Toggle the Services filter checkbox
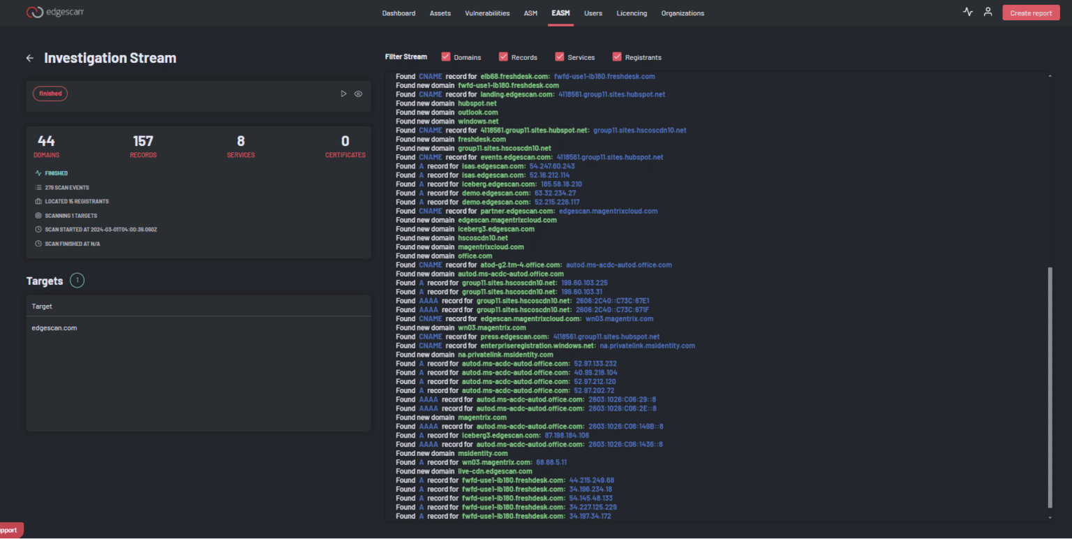 pos(560,57)
